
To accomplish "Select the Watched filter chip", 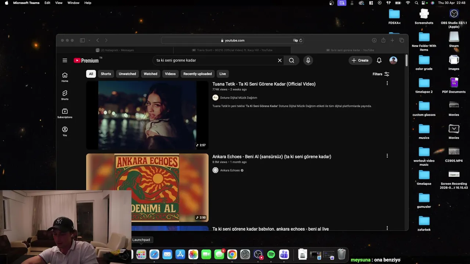I will pyautogui.click(x=151, y=74).
